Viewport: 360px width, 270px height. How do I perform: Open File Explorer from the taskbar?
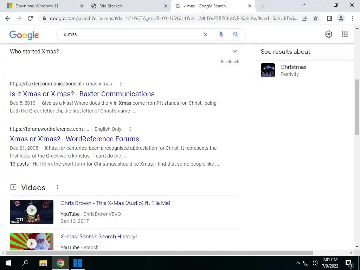(43, 263)
